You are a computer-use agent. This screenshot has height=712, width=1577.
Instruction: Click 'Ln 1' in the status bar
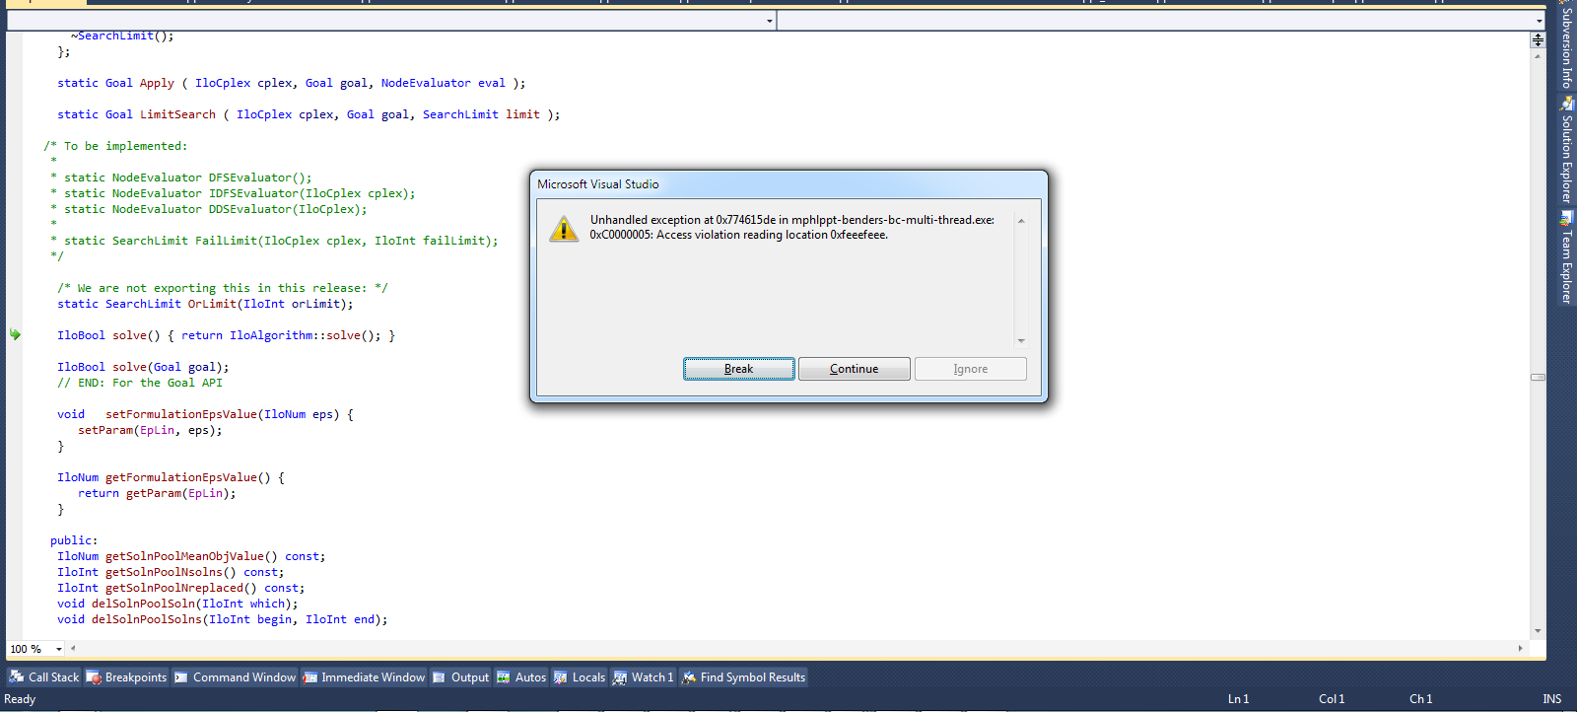coord(1239,699)
